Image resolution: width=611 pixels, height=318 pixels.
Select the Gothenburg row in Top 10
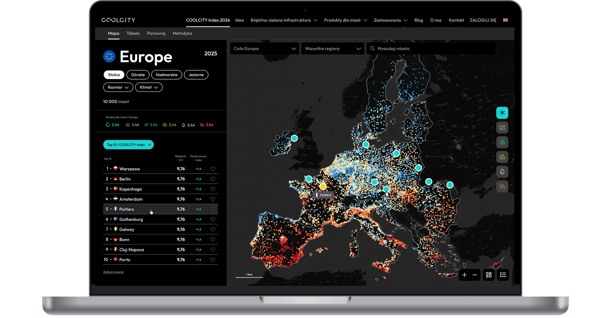pos(160,219)
